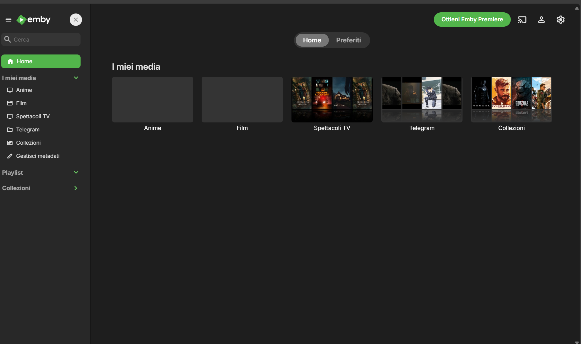Open Film in the sidebar tree
Viewport: 581px width, 344px height.
(21, 103)
